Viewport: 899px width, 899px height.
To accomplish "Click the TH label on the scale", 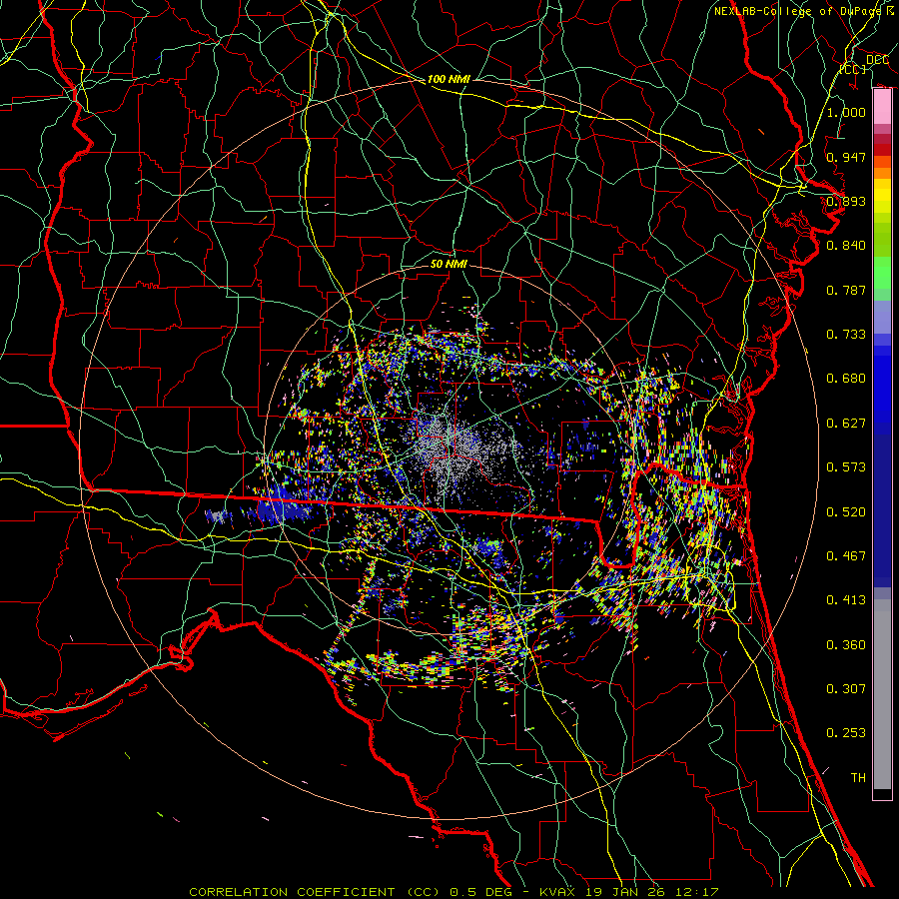I will pyautogui.click(x=858, y=778).
